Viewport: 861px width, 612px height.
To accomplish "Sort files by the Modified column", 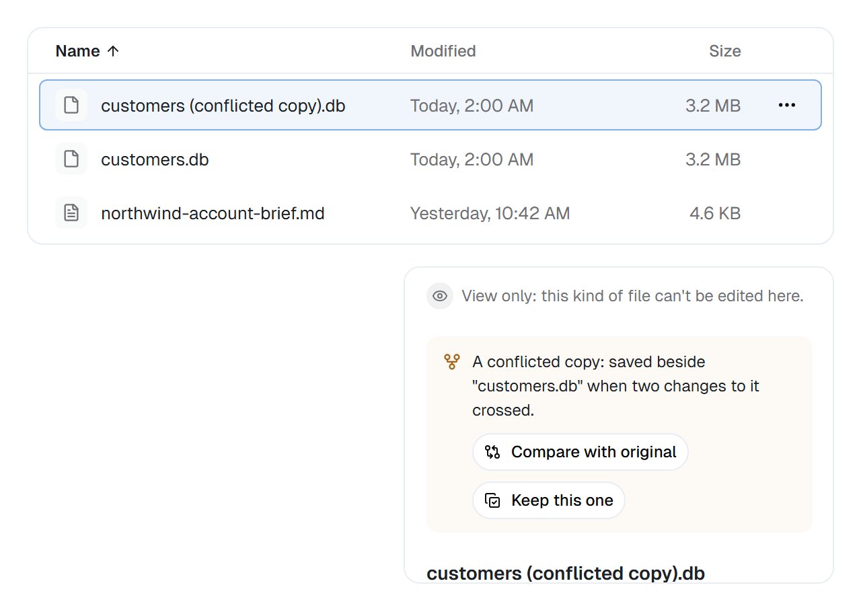I will pos(443,51).
